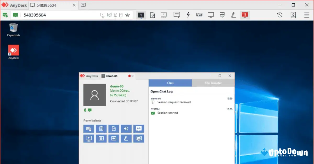This screenshot has height=164, width=314.
Task: Open the chat panel icon in toolbar
Action: 177,15
